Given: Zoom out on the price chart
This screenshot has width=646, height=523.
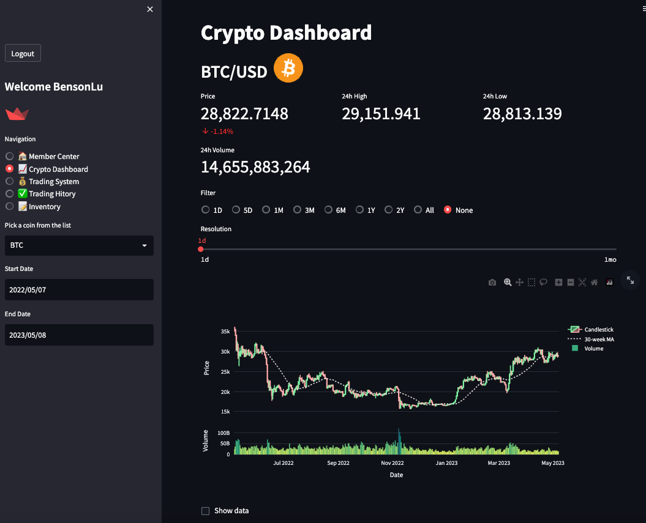Looking at the screenshot, I should coord(570,282).
